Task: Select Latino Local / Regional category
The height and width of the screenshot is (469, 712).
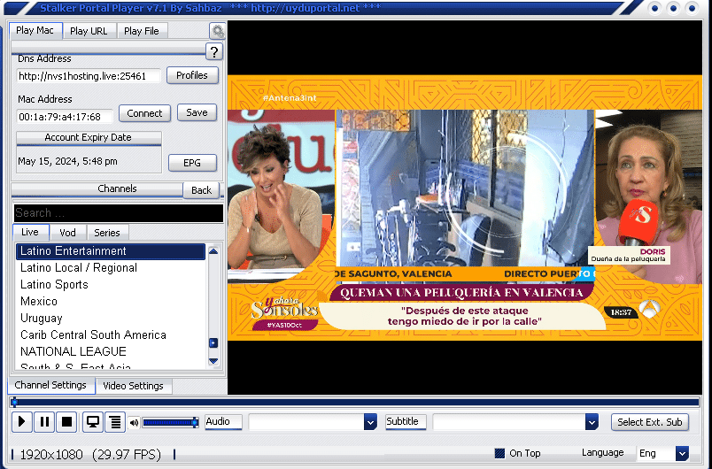Action: [111, 268]
